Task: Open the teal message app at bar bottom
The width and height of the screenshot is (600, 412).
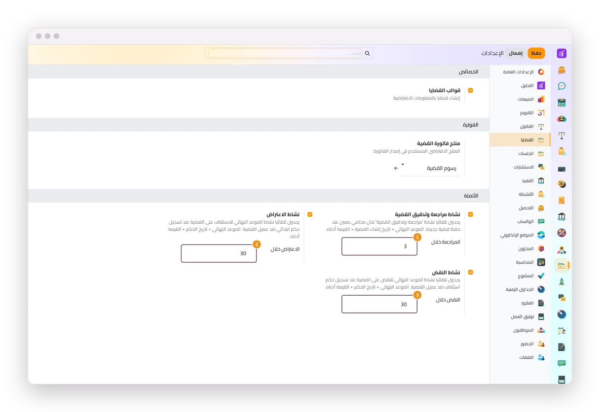Action: coord(562,363)
